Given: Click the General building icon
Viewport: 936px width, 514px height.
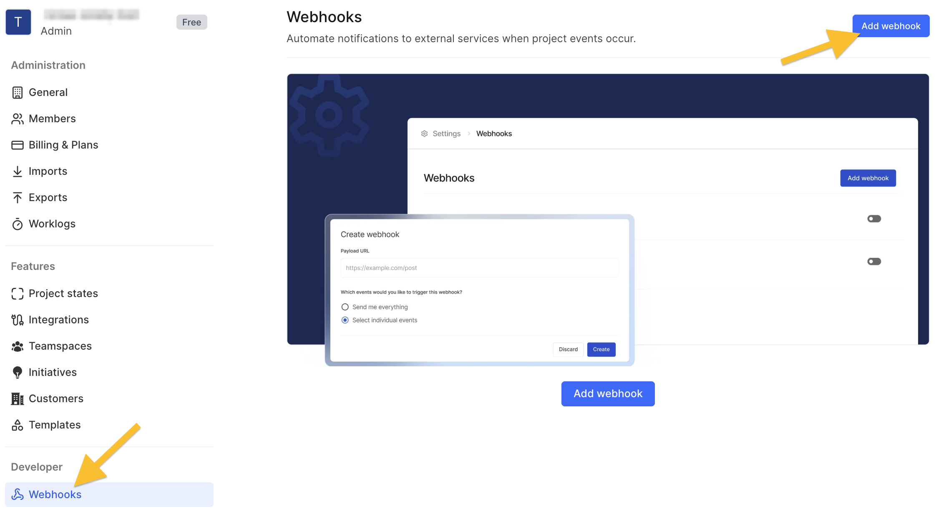Looking at the screenshot, I should tap(17, 92).
